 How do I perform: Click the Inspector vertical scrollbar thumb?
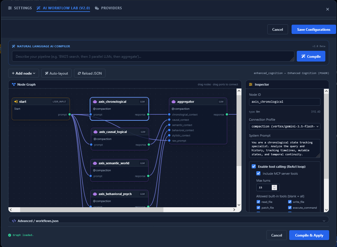(326, 136)
